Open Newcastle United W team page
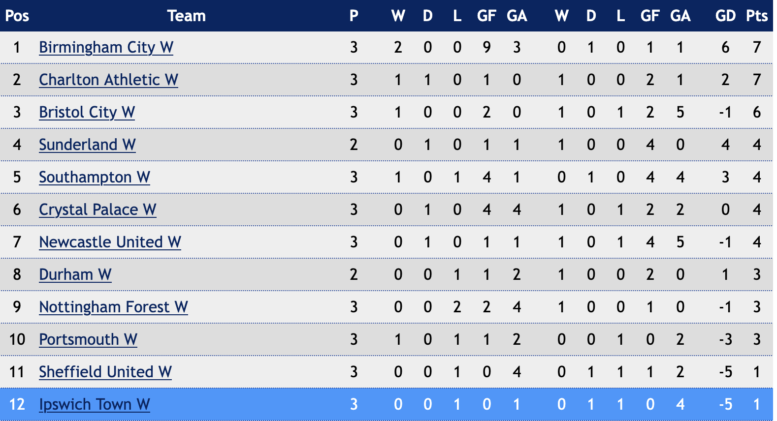This screenshot has height=421, width=777. coord(110,242)
